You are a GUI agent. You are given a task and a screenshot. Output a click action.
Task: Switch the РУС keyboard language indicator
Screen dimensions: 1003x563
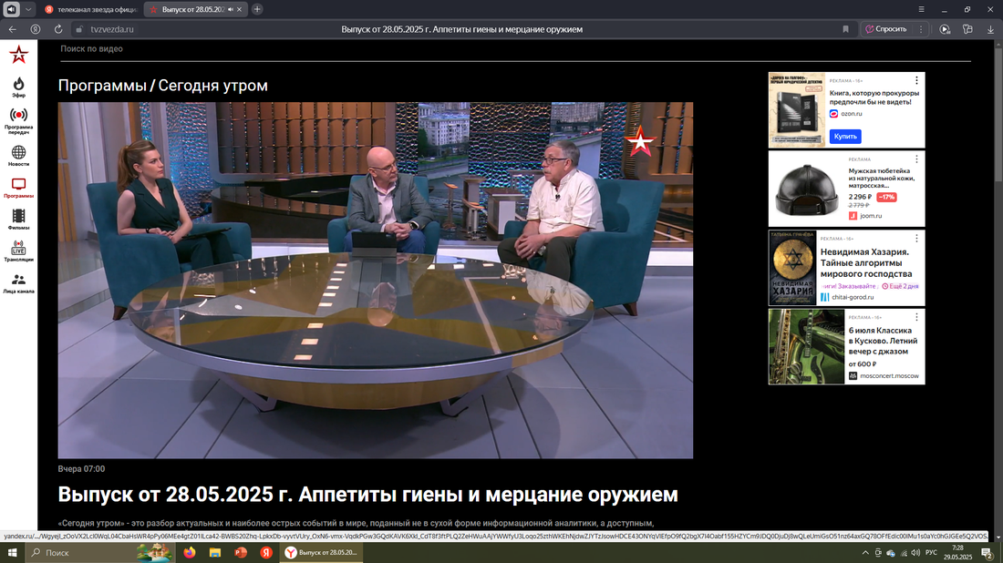point(931,553)
